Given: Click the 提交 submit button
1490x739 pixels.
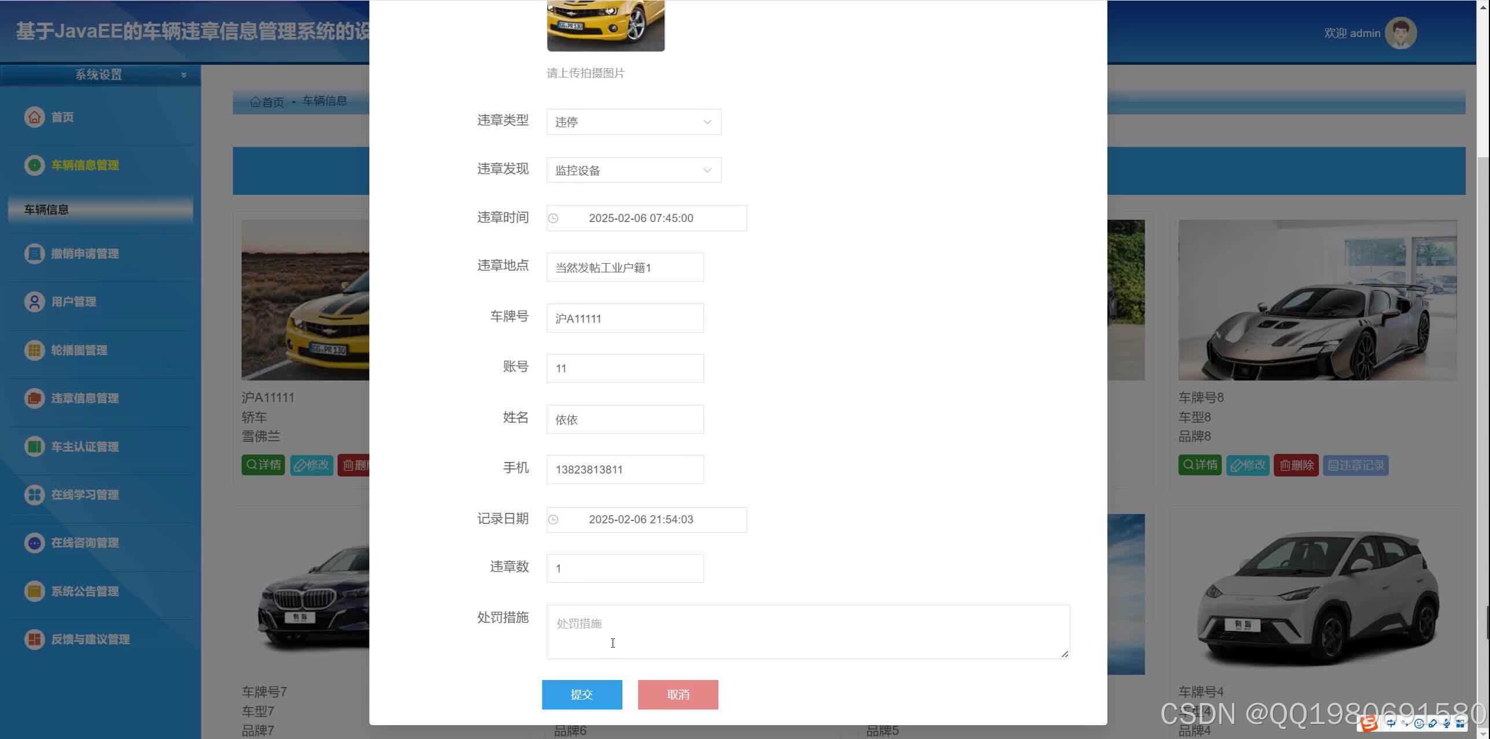Looking at the screenshot, I should [x=581, y=694].
